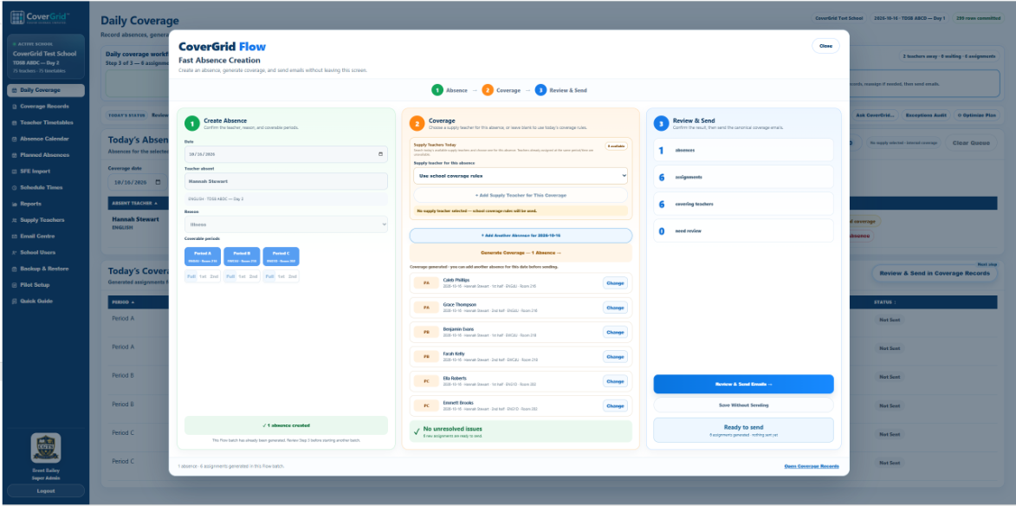Click Review & Send Emails button

(743, 384)
